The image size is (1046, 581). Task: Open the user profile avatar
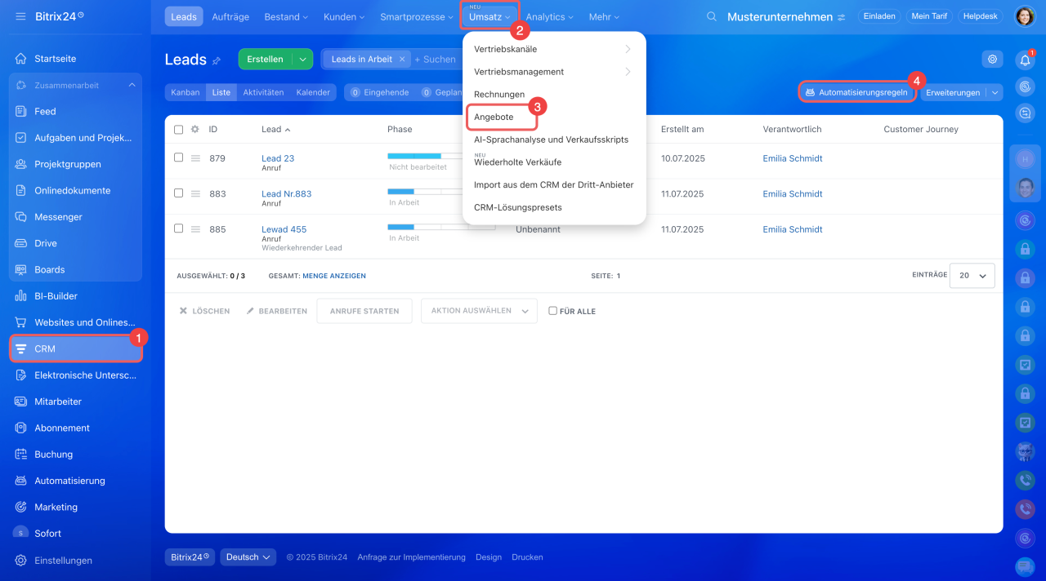click(x=1025, y=16)
